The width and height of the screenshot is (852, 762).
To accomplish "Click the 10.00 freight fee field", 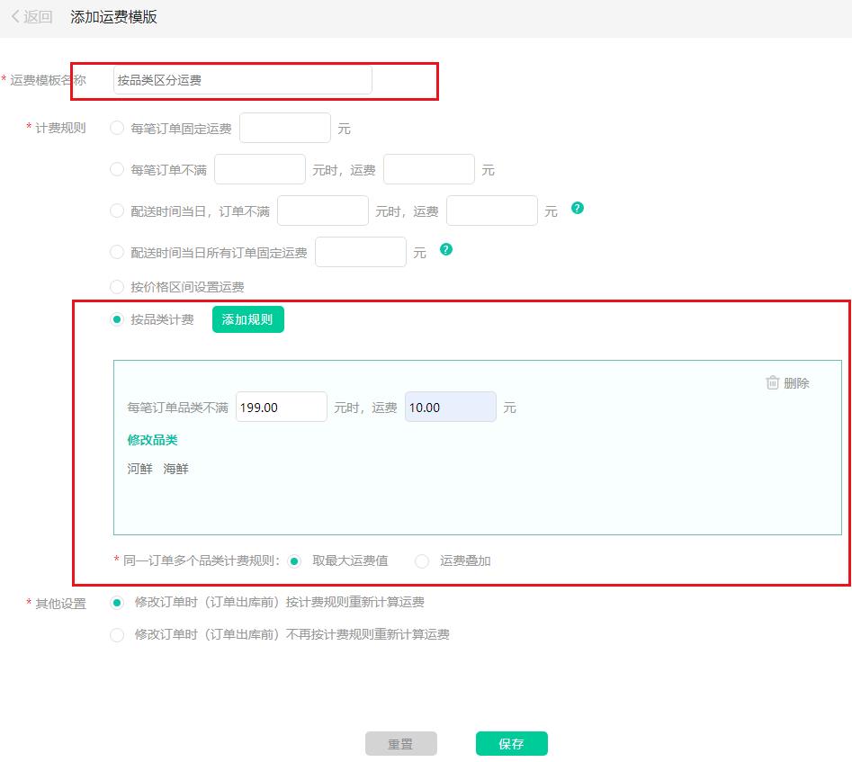I will 450,407.
